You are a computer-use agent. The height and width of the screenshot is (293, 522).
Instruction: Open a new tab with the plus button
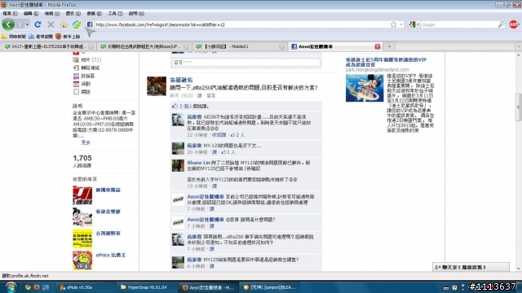click(x=389, y=46)
